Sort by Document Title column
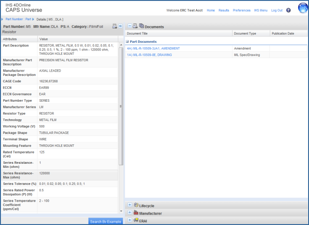The height and width of the screenshot is (225, 309). 179,33
